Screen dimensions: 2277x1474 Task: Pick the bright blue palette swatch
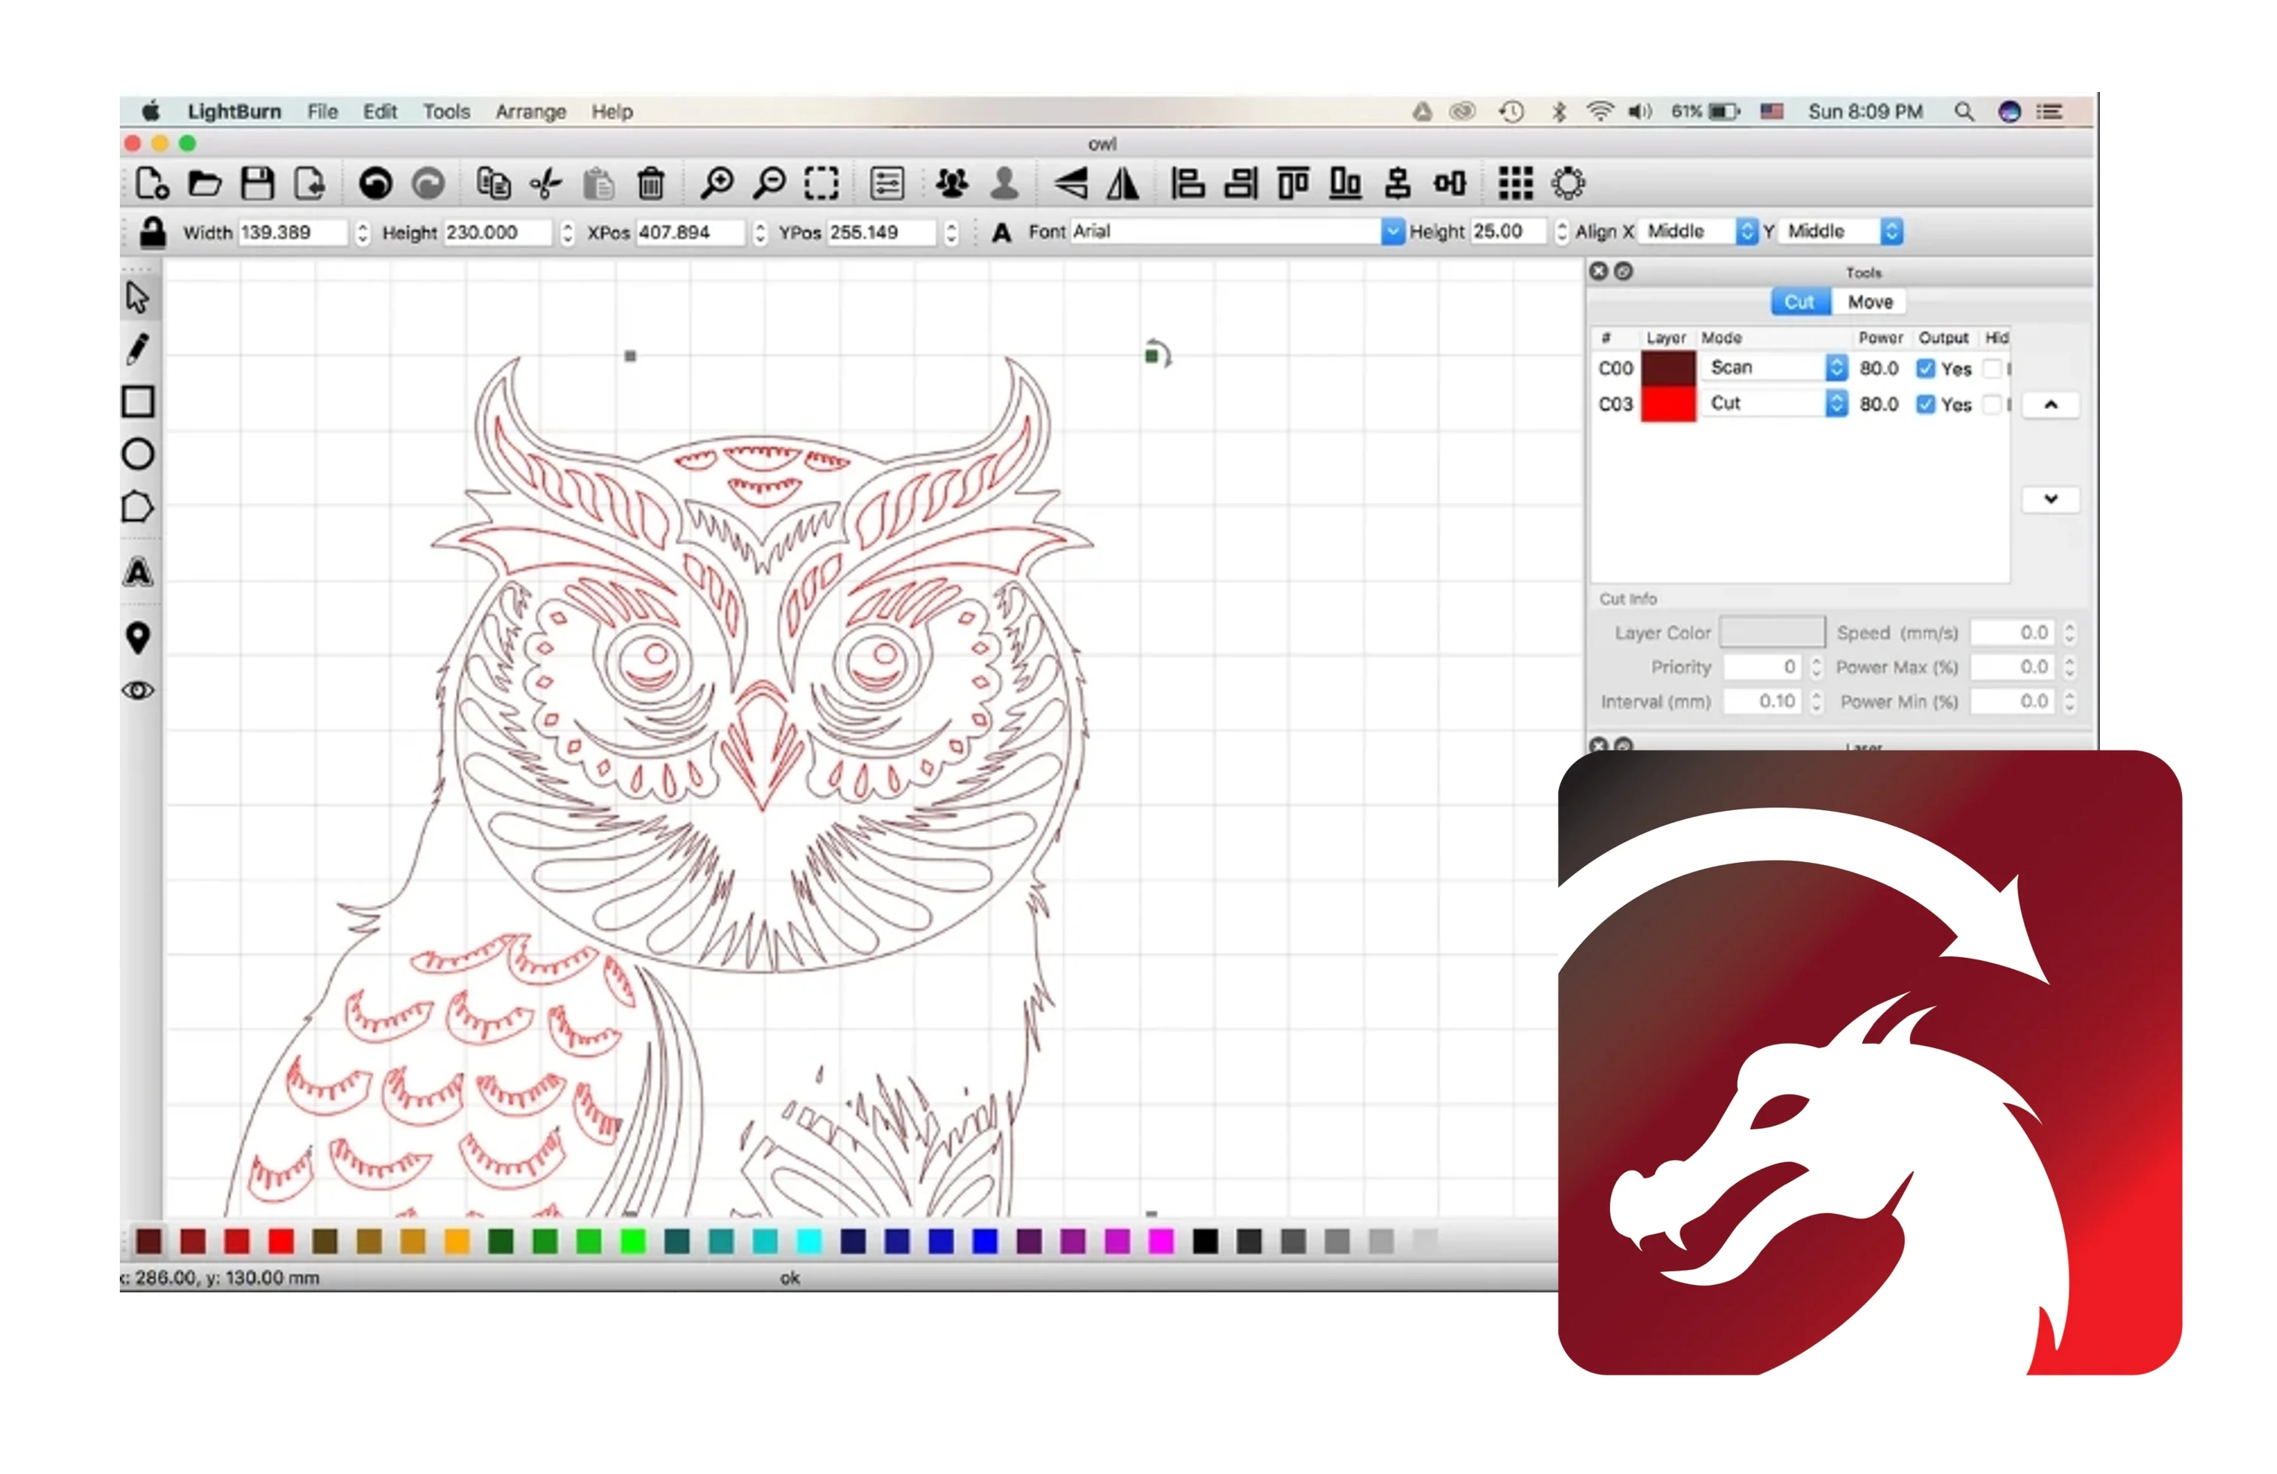[x=985, y=1241]
